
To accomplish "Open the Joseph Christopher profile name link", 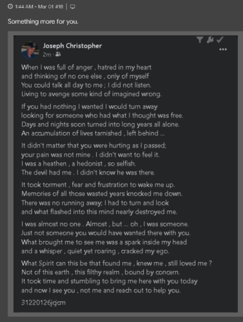I will (x=72, y=46).
